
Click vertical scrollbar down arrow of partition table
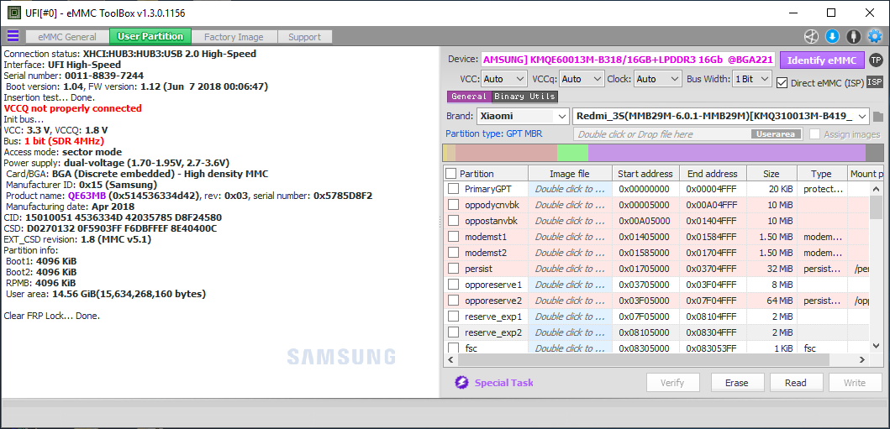(x=876, y=348)
